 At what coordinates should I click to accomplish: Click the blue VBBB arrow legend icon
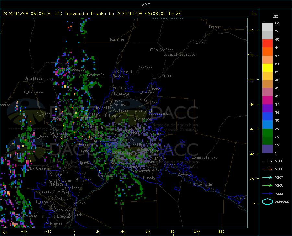click(267, 193)
